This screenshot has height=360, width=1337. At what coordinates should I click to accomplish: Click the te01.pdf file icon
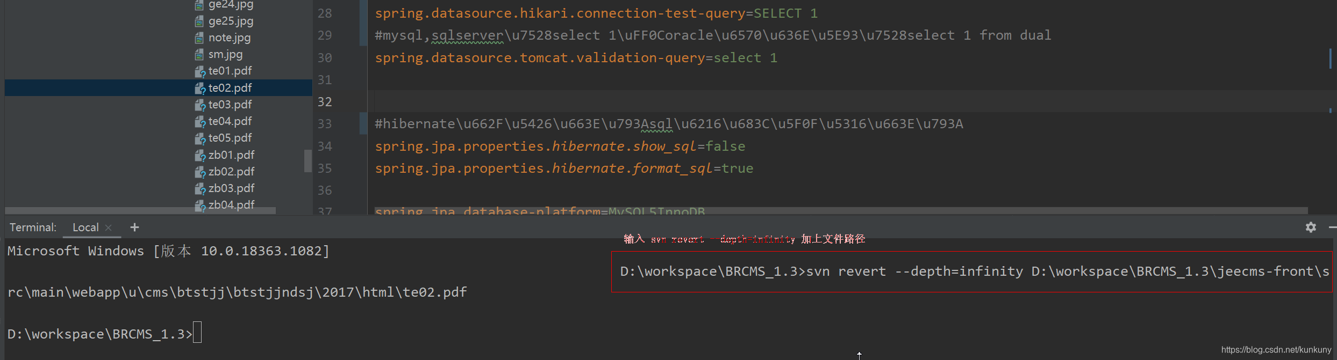coord(200,71)
